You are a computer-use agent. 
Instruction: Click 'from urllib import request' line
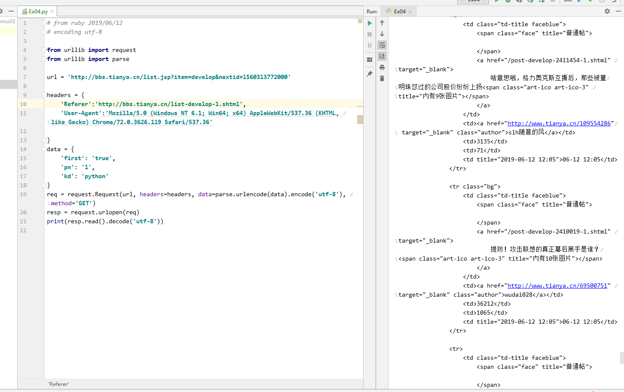click(92, 50)
